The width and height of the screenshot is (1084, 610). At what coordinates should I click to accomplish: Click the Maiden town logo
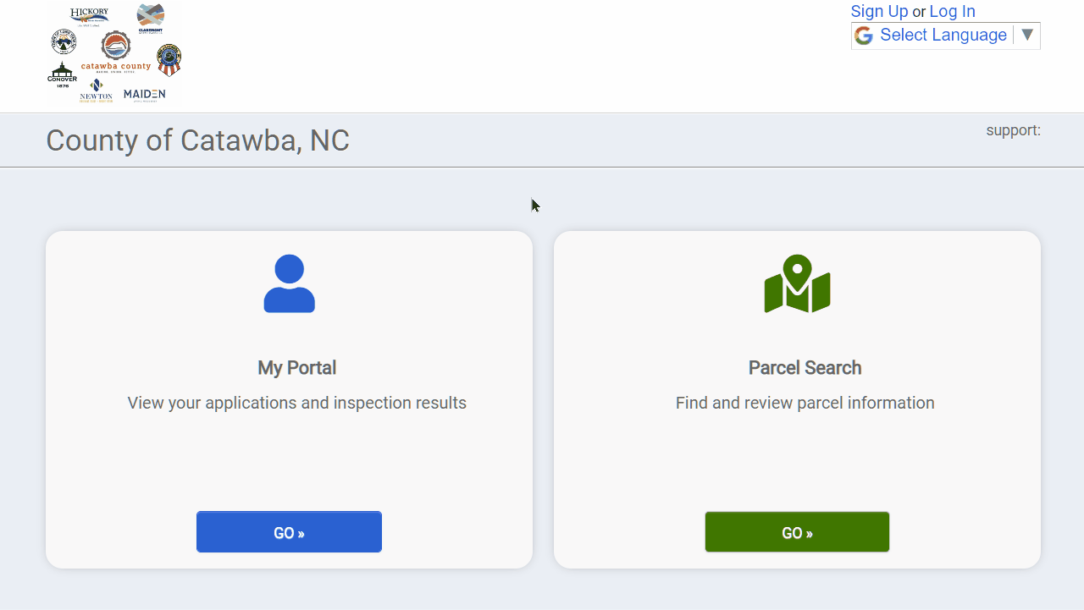coord(144,94)
